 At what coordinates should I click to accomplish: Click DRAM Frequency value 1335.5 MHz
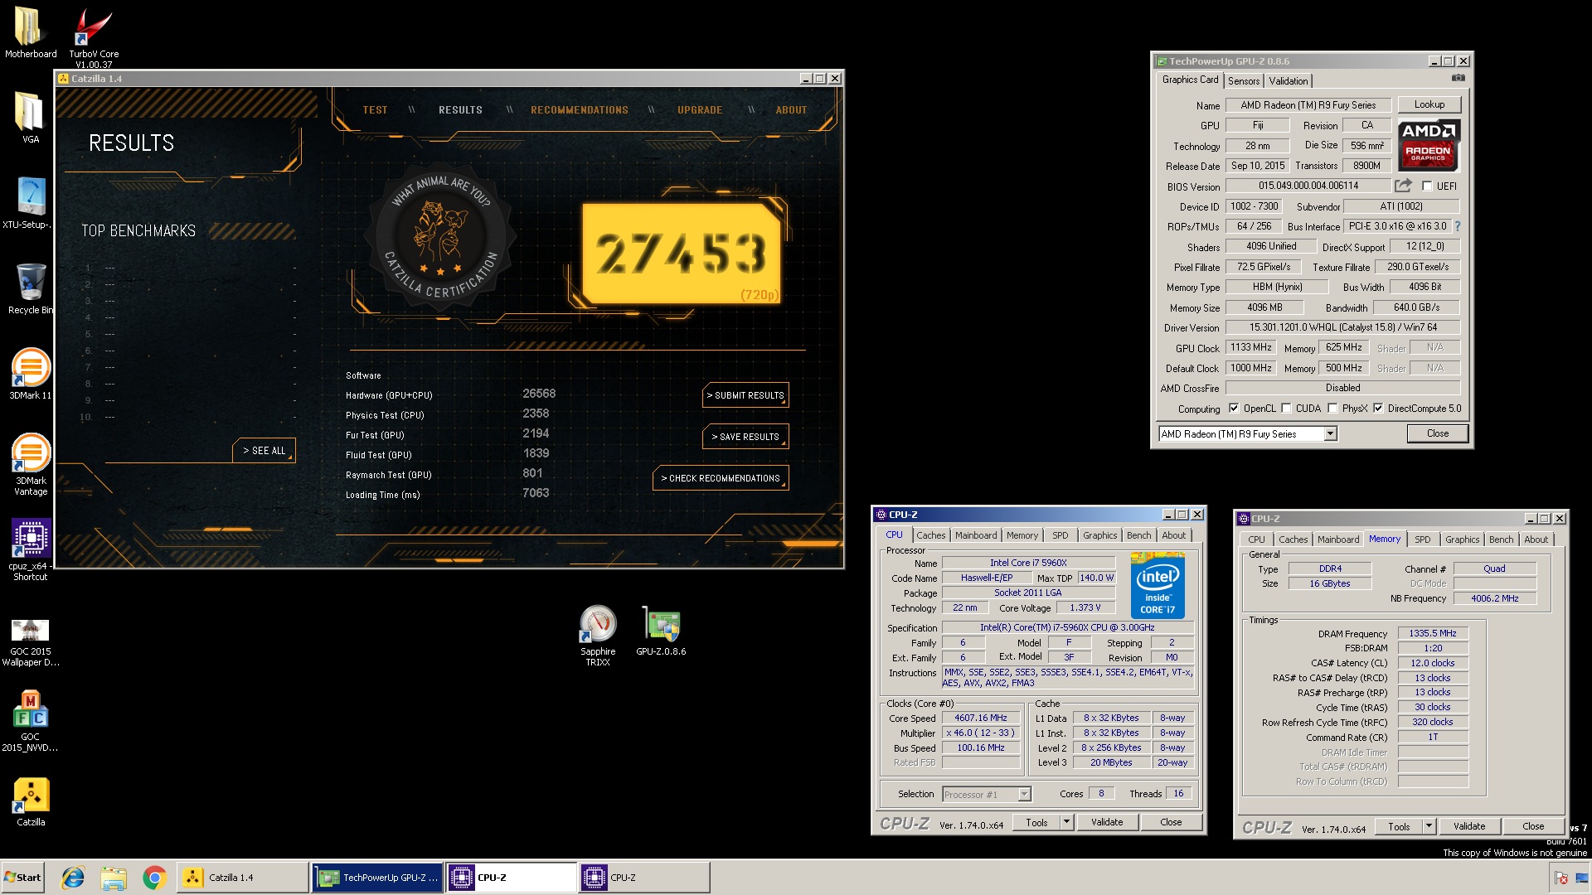(1433, 633)
